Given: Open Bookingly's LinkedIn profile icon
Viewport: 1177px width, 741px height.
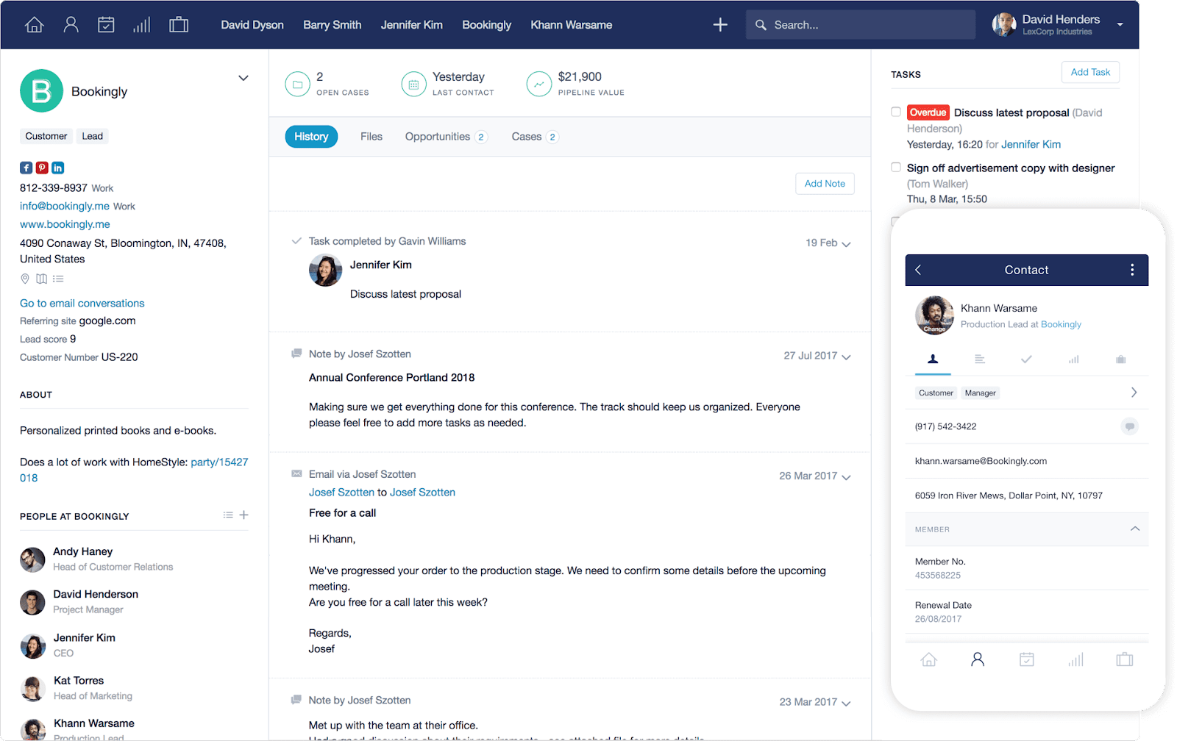Looking at the screenshot, I should point(57,168).
